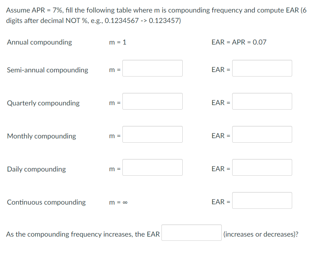The width and height of the screenshot is (319, 254).
Task: Click the Semi-annual compounding label
Action: pos(47,70)
